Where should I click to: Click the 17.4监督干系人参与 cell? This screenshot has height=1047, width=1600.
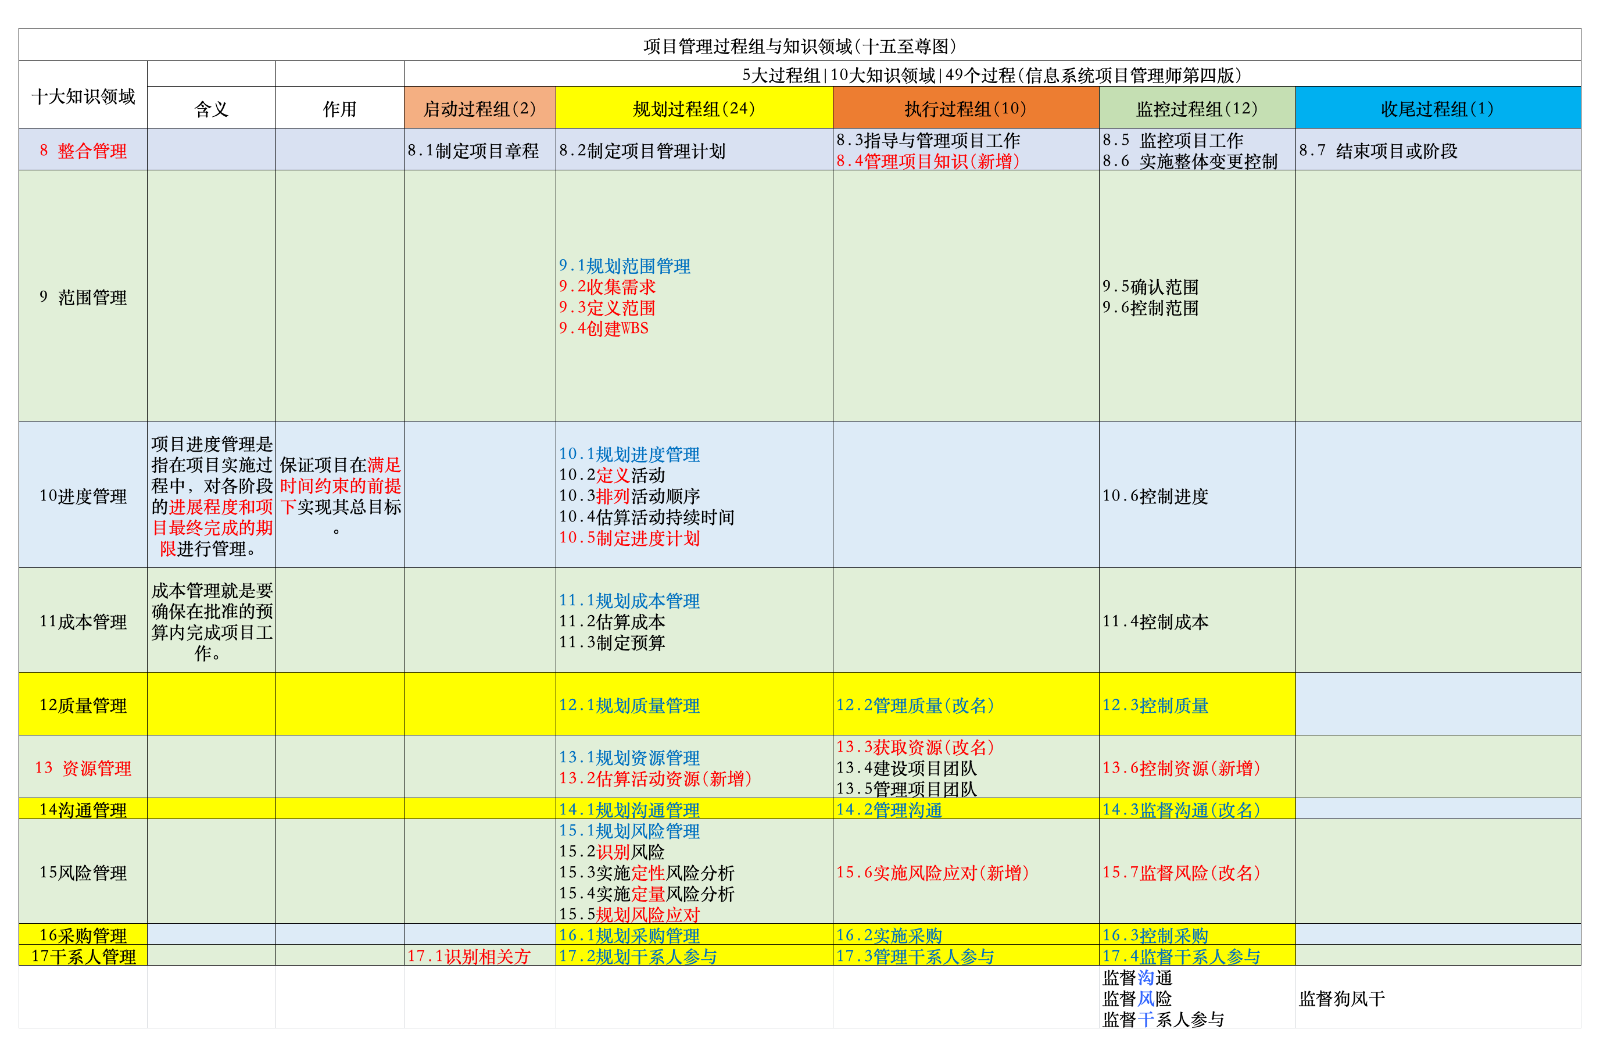click(1197, 955)
